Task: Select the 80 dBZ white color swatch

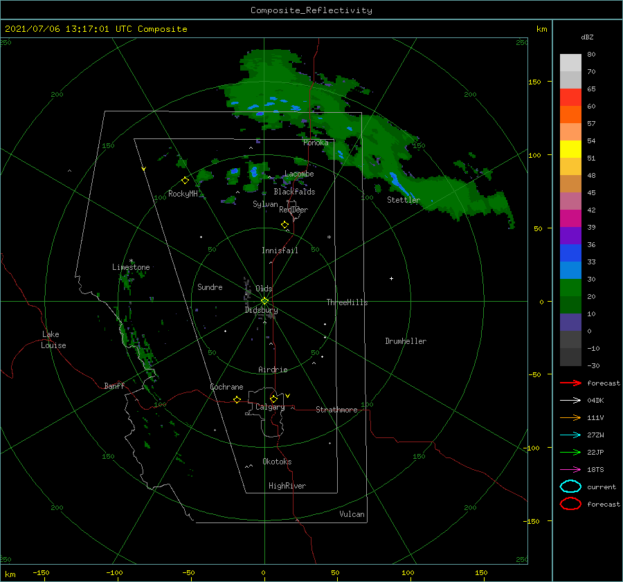Action: (570, 62)
